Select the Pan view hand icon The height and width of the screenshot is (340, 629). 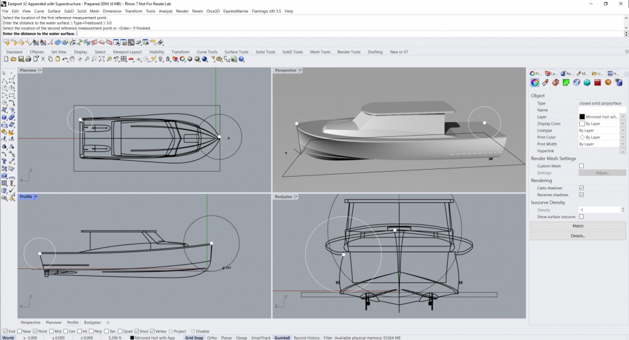pos(72,59)
